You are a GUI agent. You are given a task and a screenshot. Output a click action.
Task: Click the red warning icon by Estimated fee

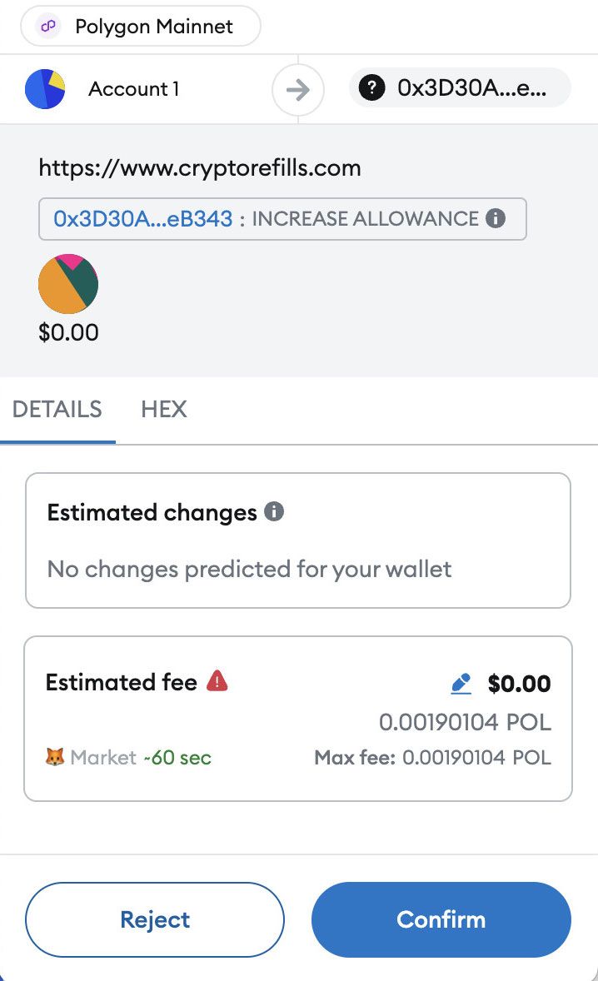tap(217, 681)
